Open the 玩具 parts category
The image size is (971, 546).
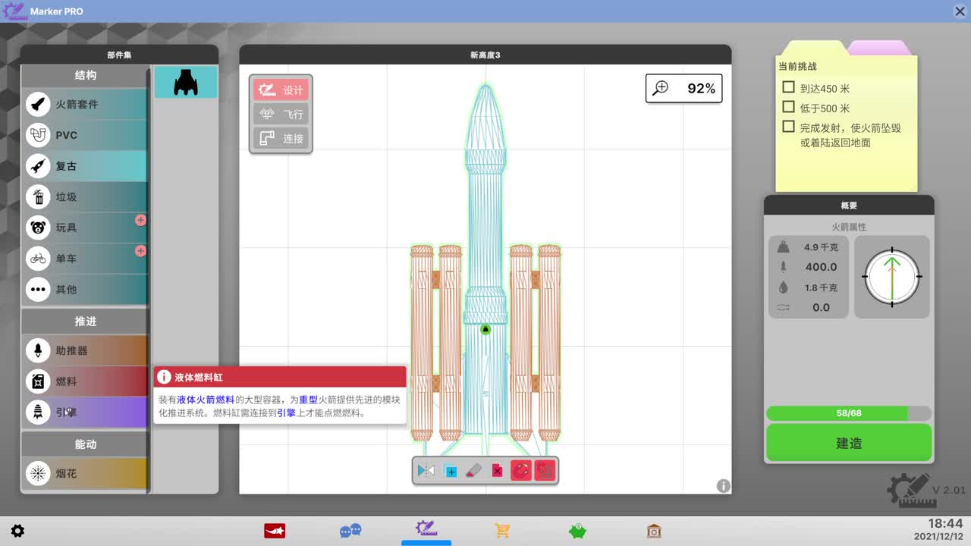(84, 227)
